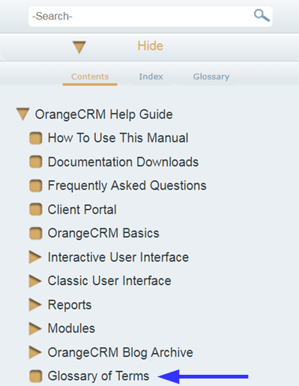Click the page icon beside How To Use This Manual
The width and height of the screenshot is (299, 386).
(36, 139)
